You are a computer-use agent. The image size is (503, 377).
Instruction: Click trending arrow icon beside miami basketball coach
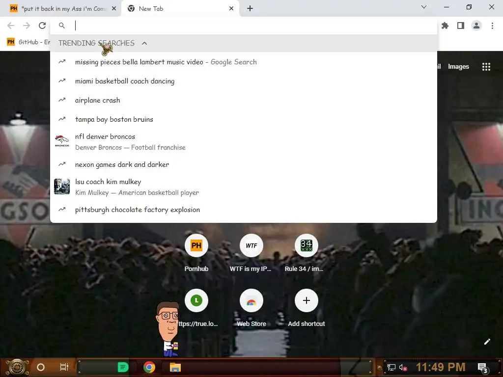(62, 81)
